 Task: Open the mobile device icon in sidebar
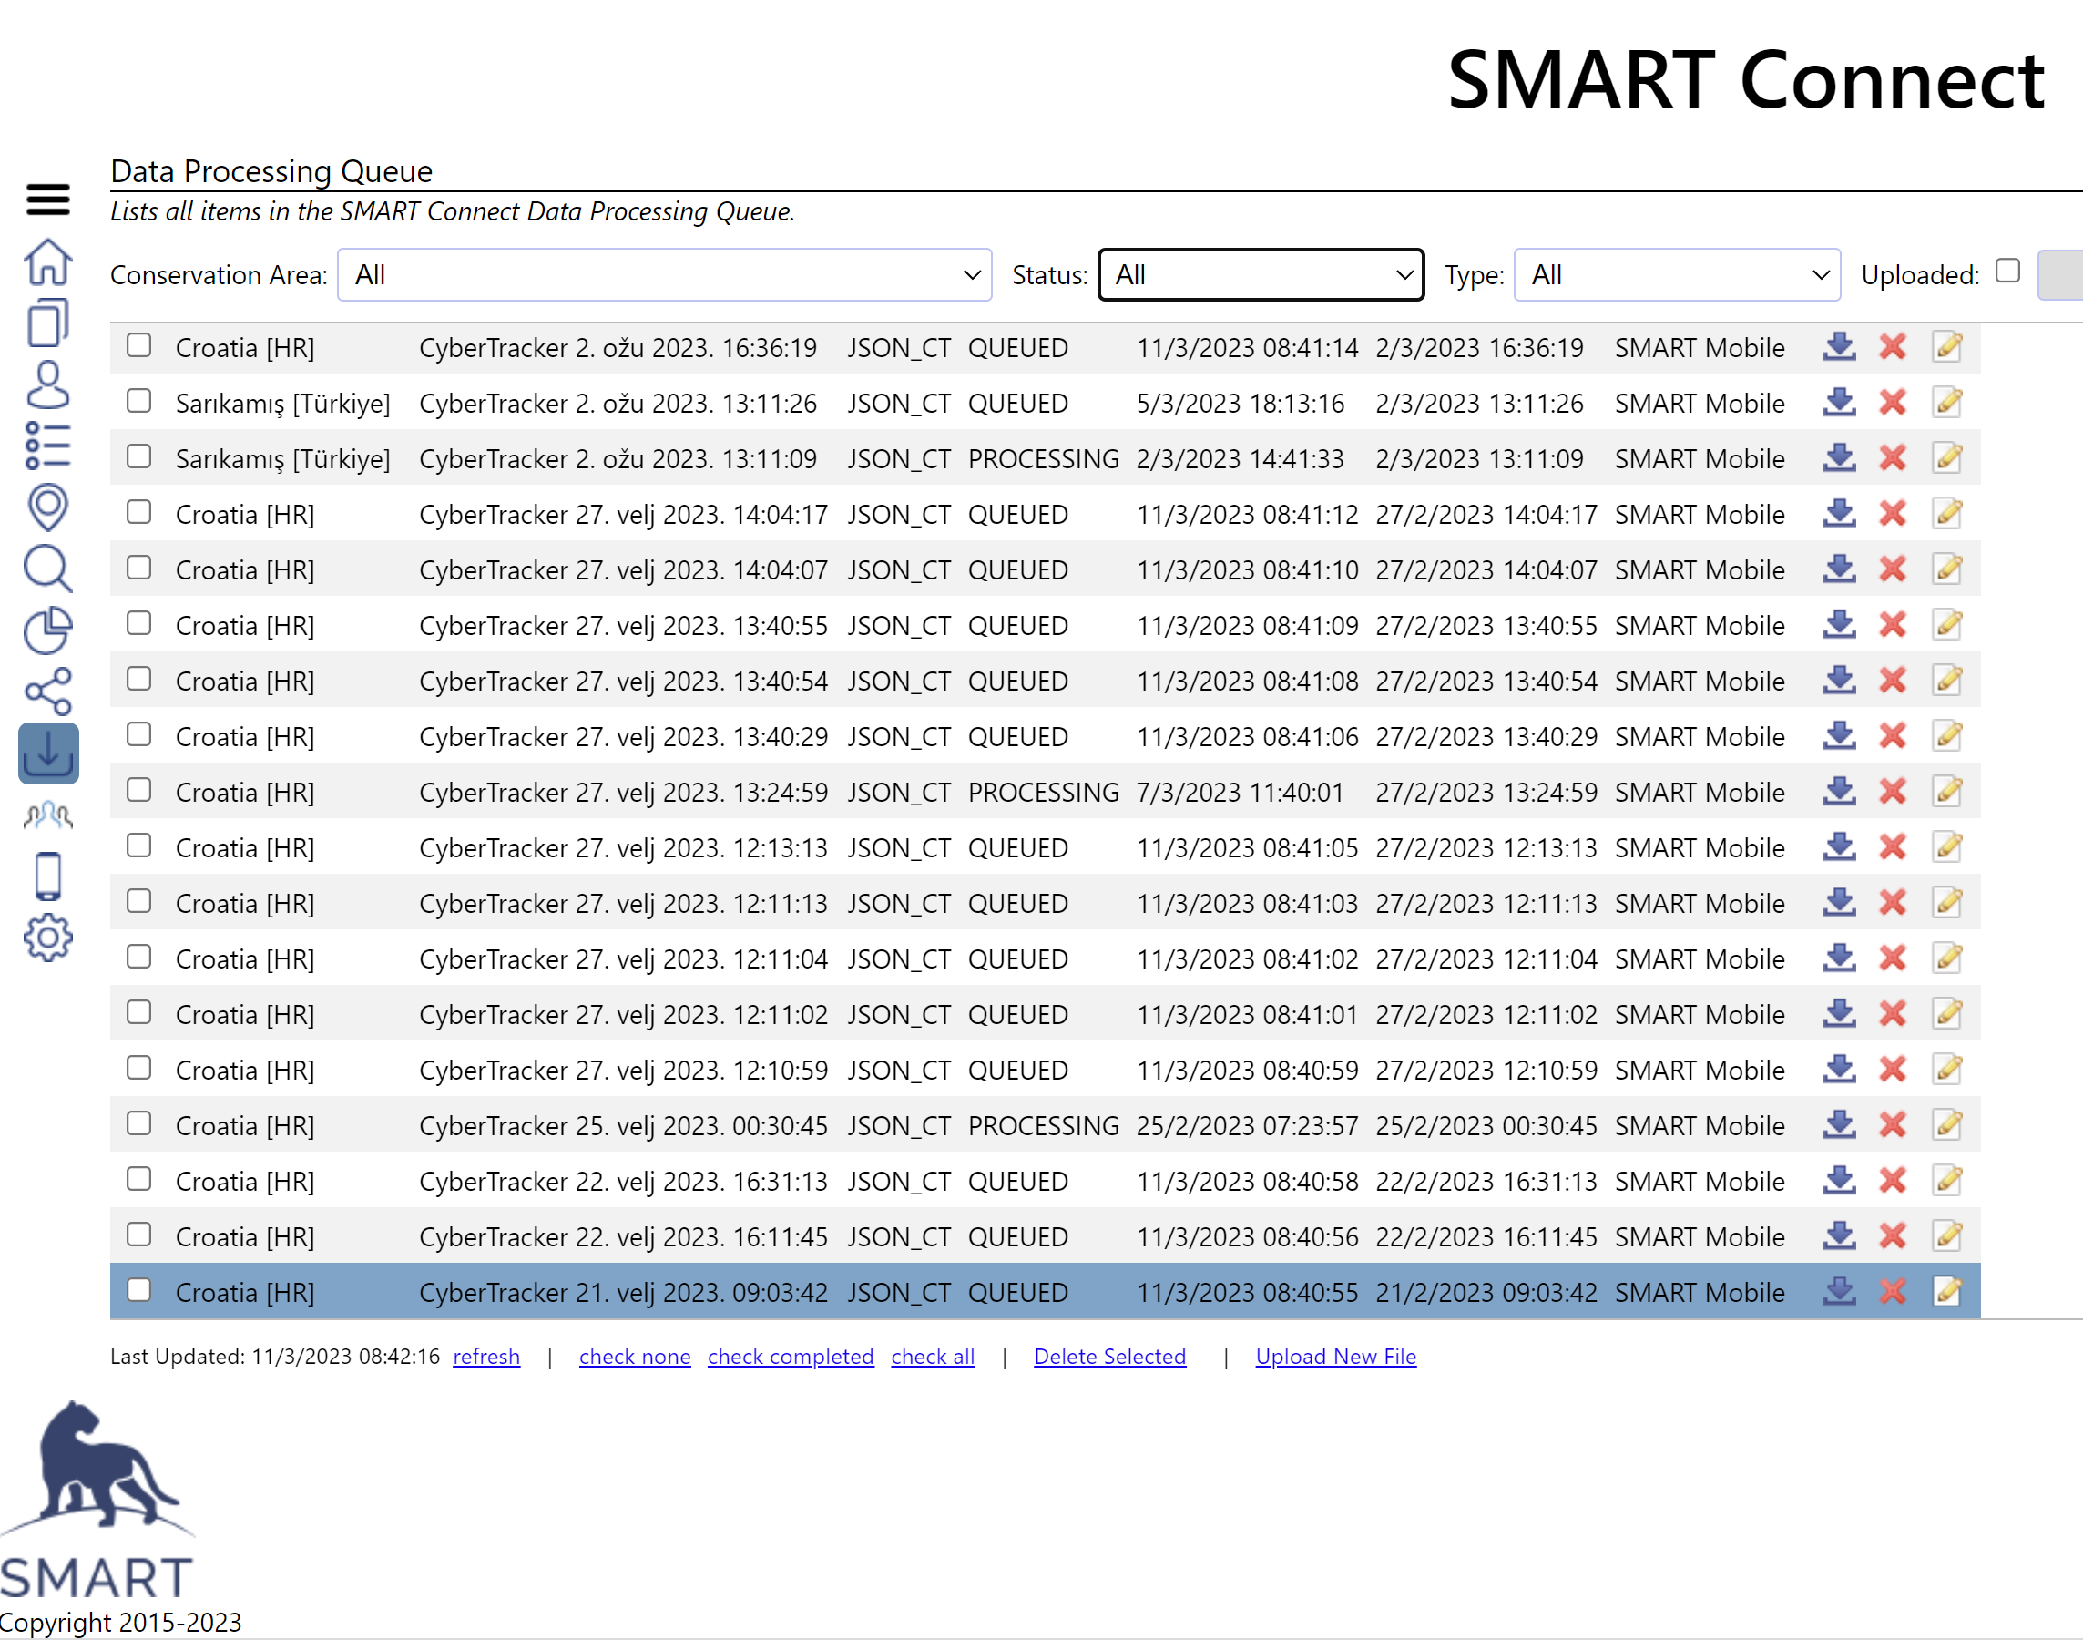(x=48, y=876)
